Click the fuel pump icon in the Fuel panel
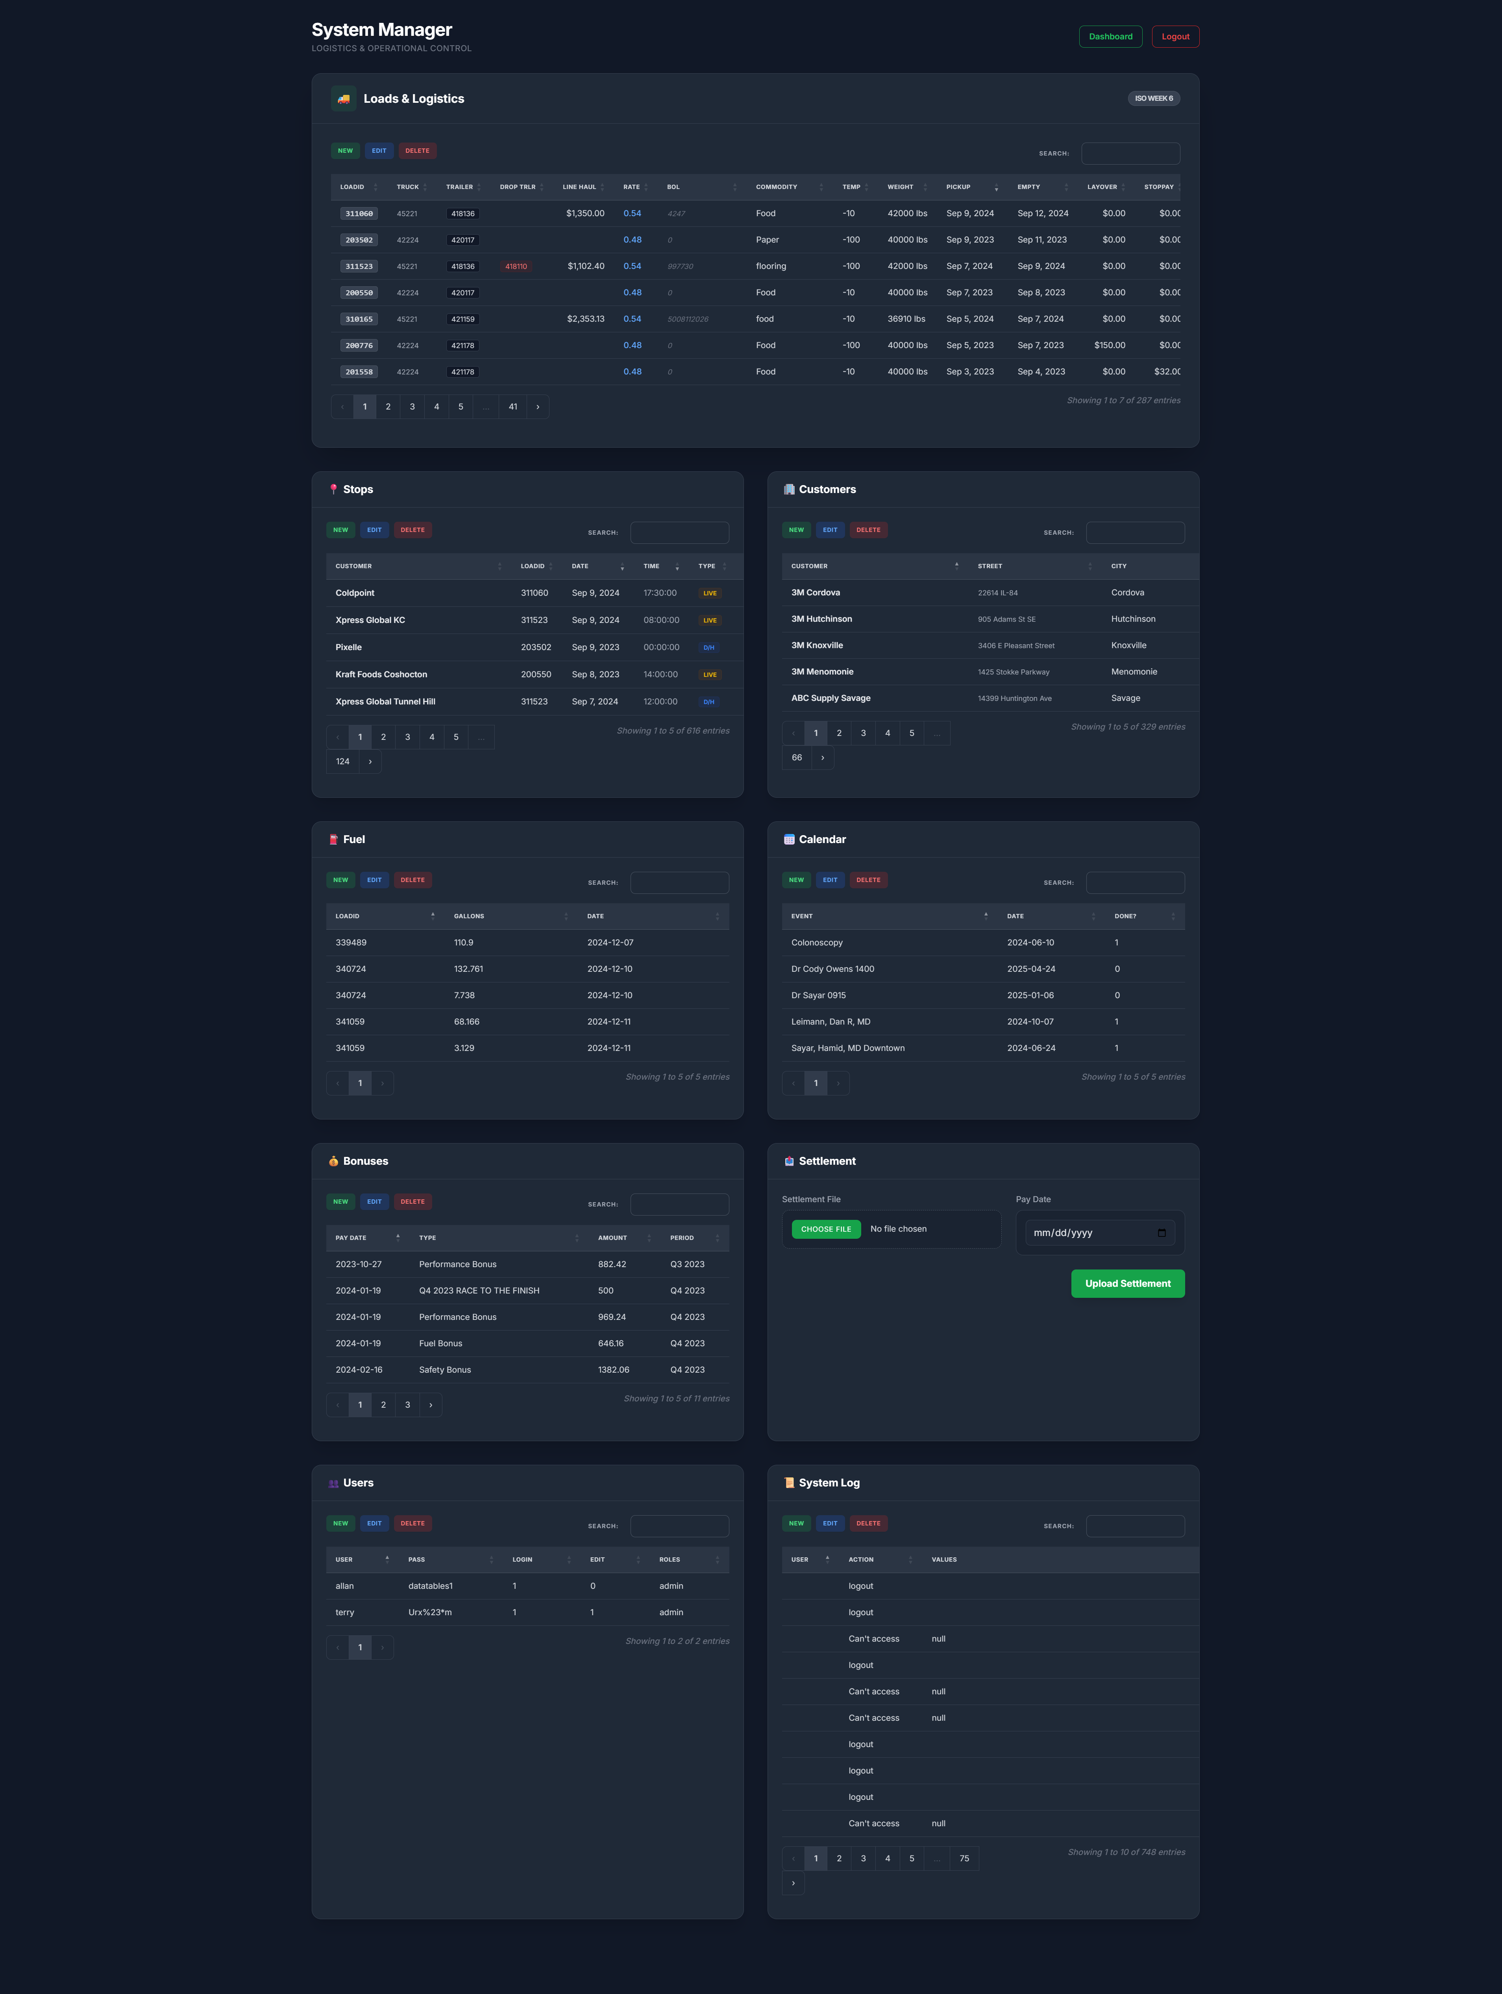 point(333,839)
